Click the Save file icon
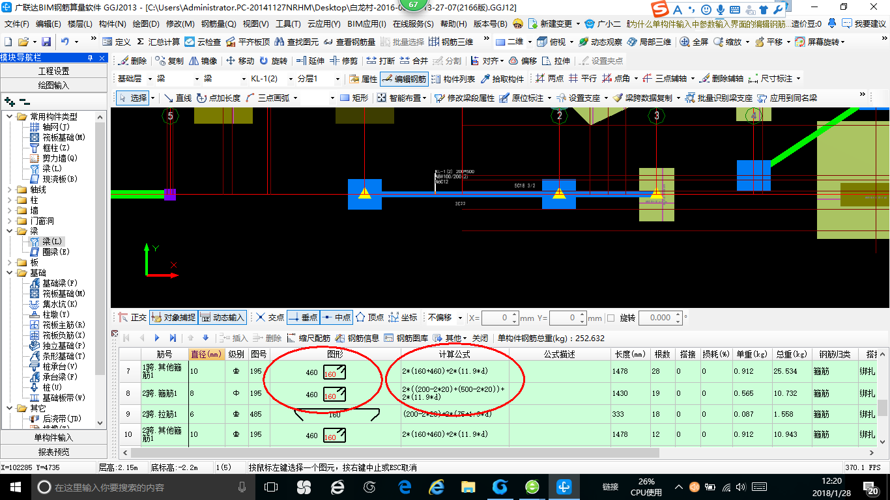This screenshot has width=890, height=500. 46,41
